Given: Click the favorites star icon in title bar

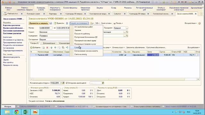Looking at the screenshot, I should tap(14, 2).
